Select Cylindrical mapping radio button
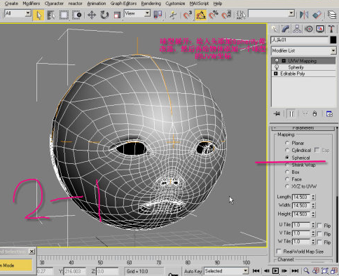Image resolution: width=339 pixels, height=276 pixels. [x=287, y=150]
